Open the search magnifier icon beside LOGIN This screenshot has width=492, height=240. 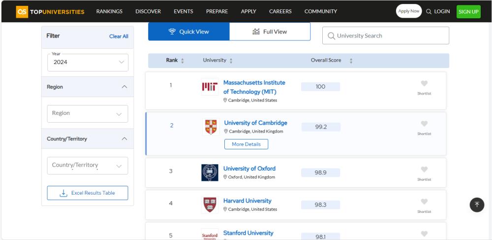pyautogui.click(x=429, y=12)
